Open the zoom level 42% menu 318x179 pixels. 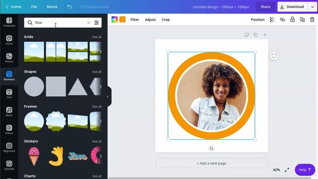pos(276,170)
